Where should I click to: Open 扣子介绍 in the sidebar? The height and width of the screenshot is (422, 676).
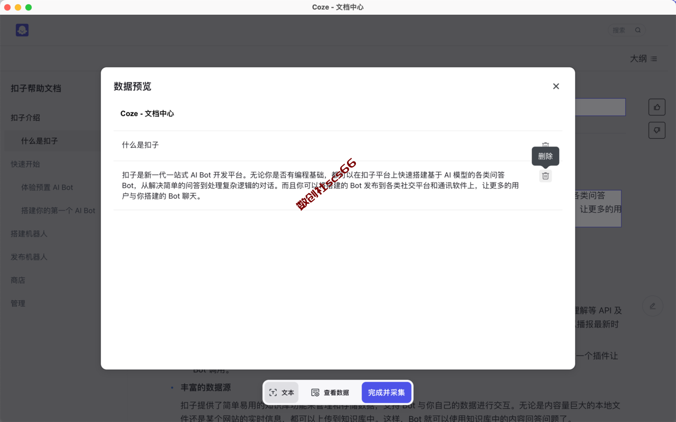[x=25, y=118]
